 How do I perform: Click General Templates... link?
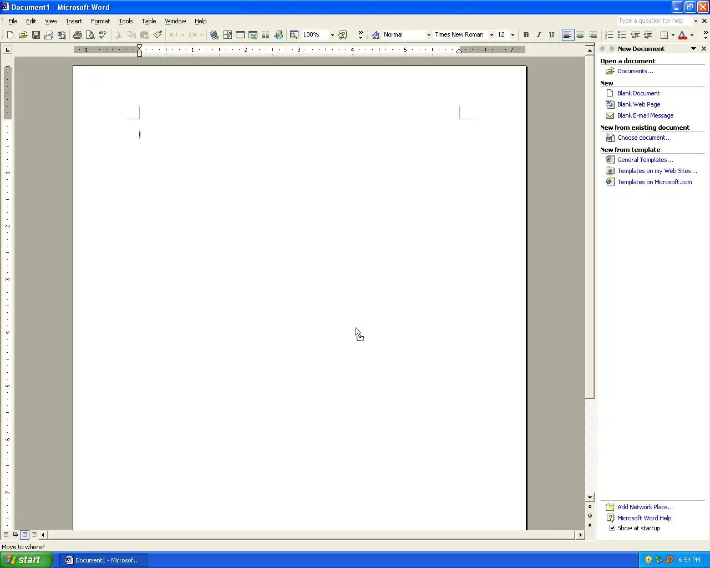click(x=645, y=160)
